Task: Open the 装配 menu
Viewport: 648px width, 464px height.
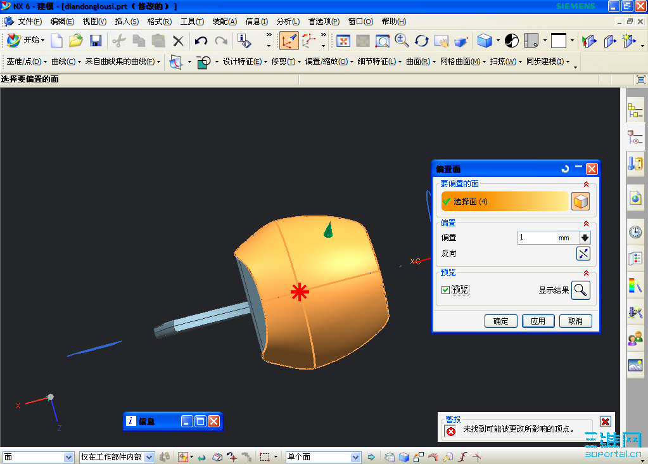Action: (x=224, y=22)
